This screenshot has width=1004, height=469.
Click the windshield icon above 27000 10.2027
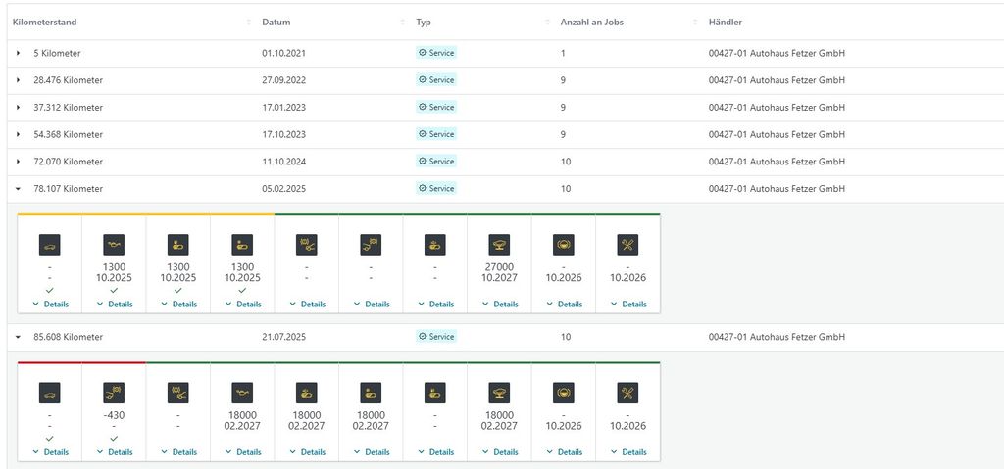click(499, 245)
